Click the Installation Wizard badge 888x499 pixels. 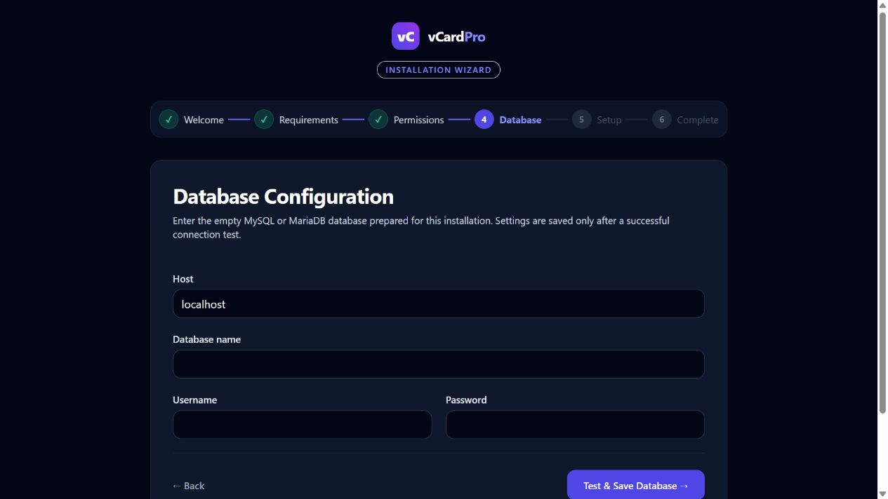coord(439,70)
